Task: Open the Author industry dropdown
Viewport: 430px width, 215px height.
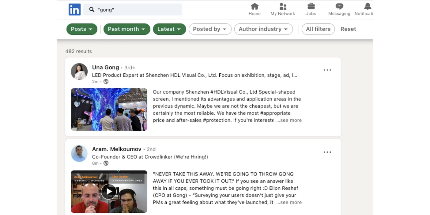Action: click(263, 29)
